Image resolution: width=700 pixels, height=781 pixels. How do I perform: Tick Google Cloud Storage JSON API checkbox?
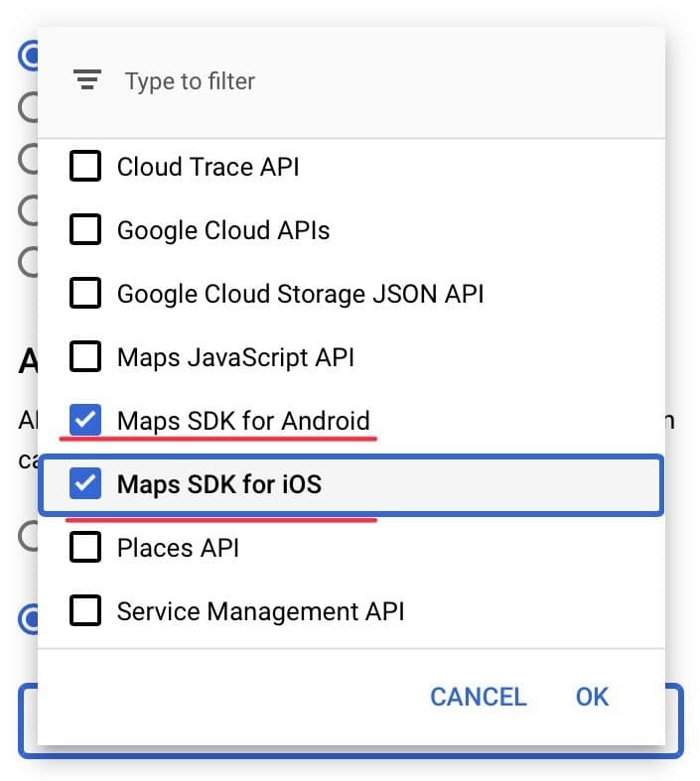coord(86,294)
